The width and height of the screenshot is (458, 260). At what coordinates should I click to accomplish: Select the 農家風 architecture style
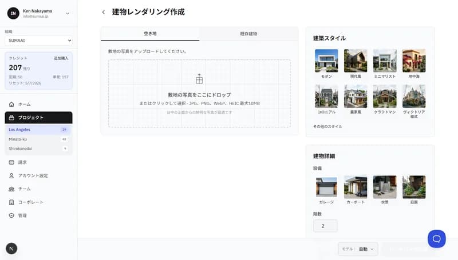pyautogui.click(x=356, y=99)
